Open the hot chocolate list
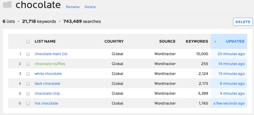This screenshot has height=115, width=254. (46, 103)
